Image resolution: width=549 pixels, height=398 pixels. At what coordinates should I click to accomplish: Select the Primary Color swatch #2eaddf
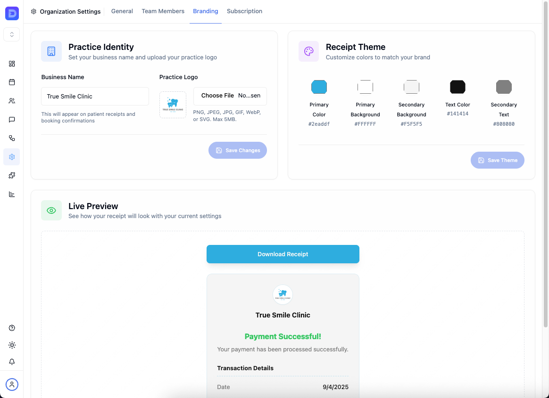tap(319, 87)
